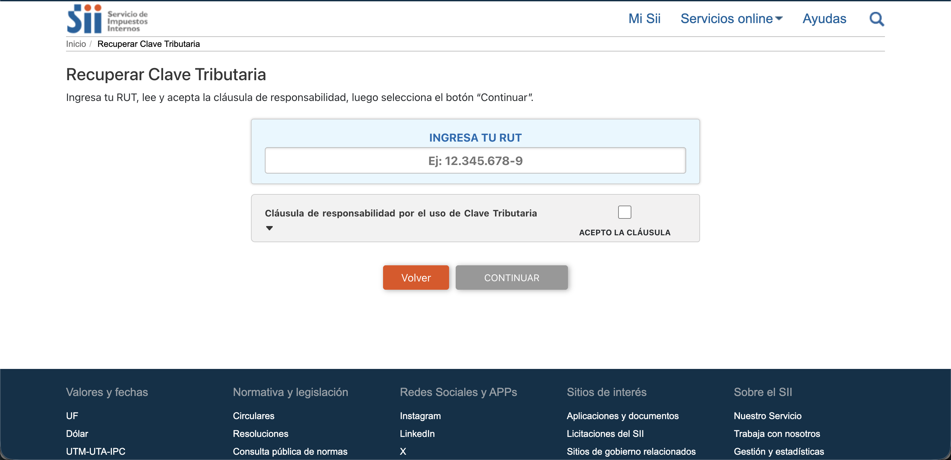Expand the cláusula de responsabilidad arrow
Screen dimensions: 951x460
pyautogui.click(x=269, y=228)
